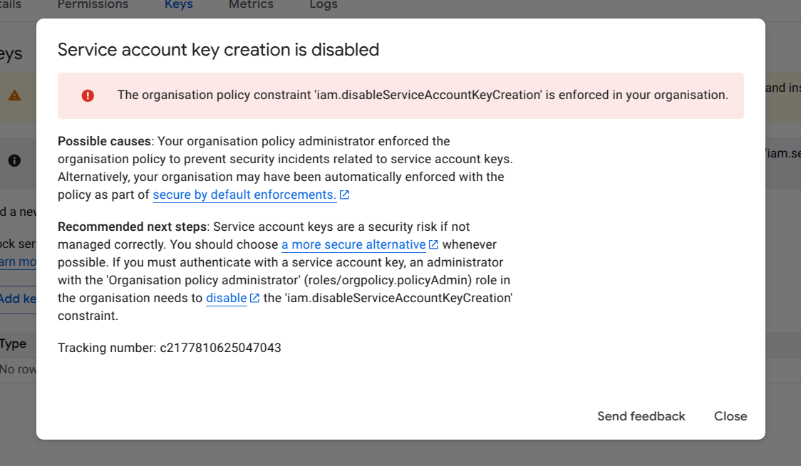Select the Keys tab
Screen dimensions: 801x466
178,4
